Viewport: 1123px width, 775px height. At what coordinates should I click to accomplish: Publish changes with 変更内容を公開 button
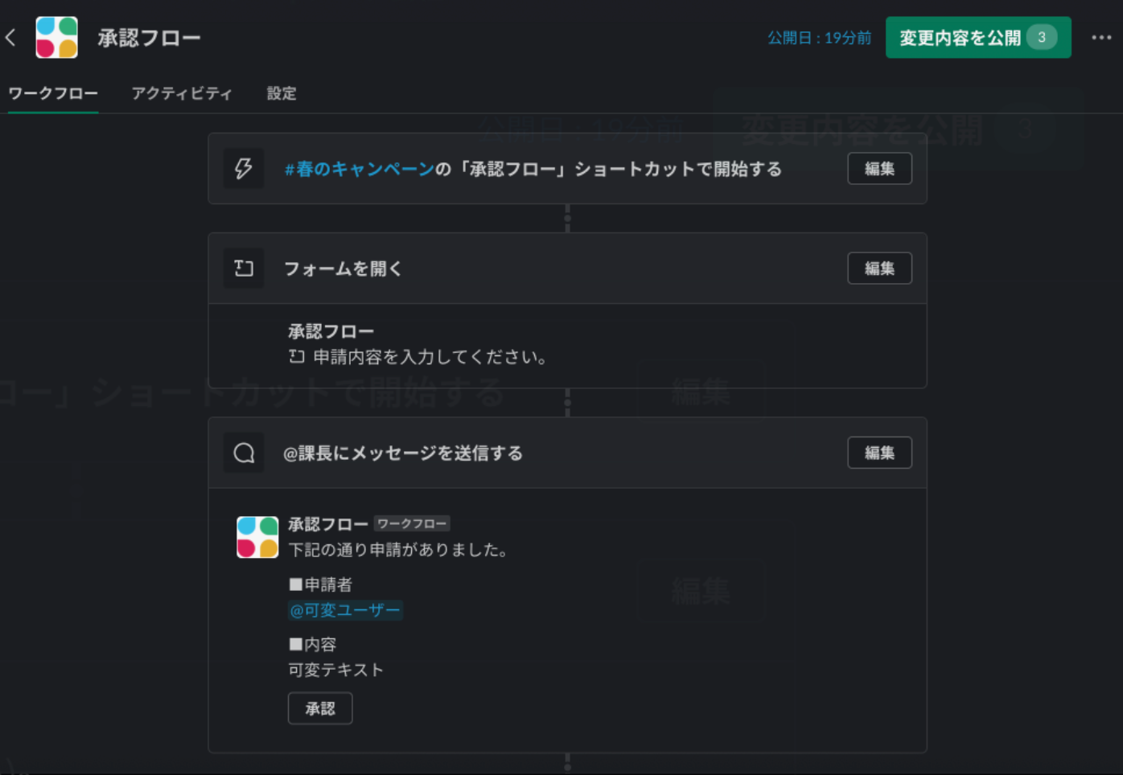[978, 38]
